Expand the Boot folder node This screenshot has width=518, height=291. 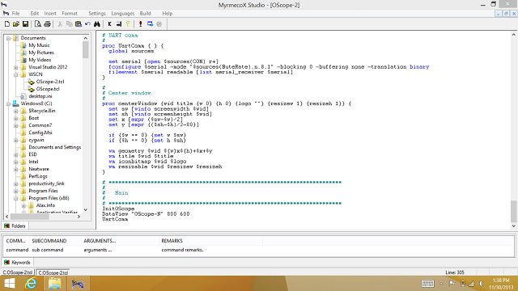[x=15, y=118]
